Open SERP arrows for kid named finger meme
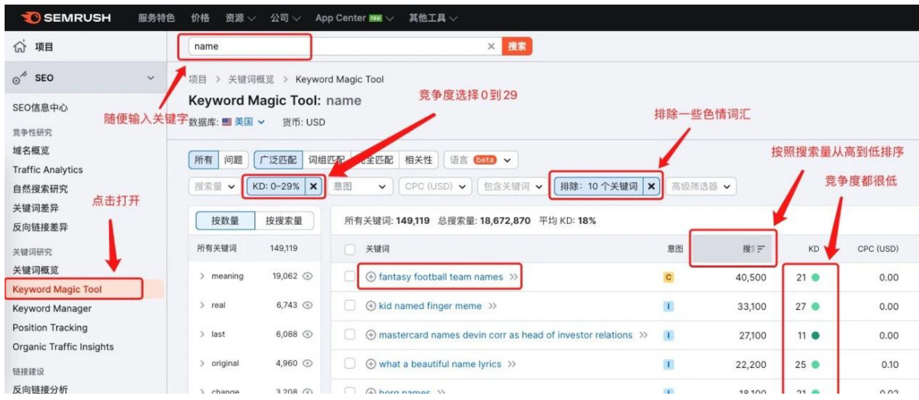 coord(493,306)
